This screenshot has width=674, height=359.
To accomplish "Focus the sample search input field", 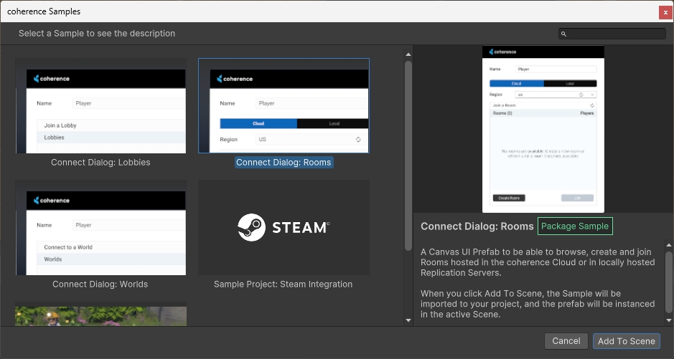I will pos(616,34).
